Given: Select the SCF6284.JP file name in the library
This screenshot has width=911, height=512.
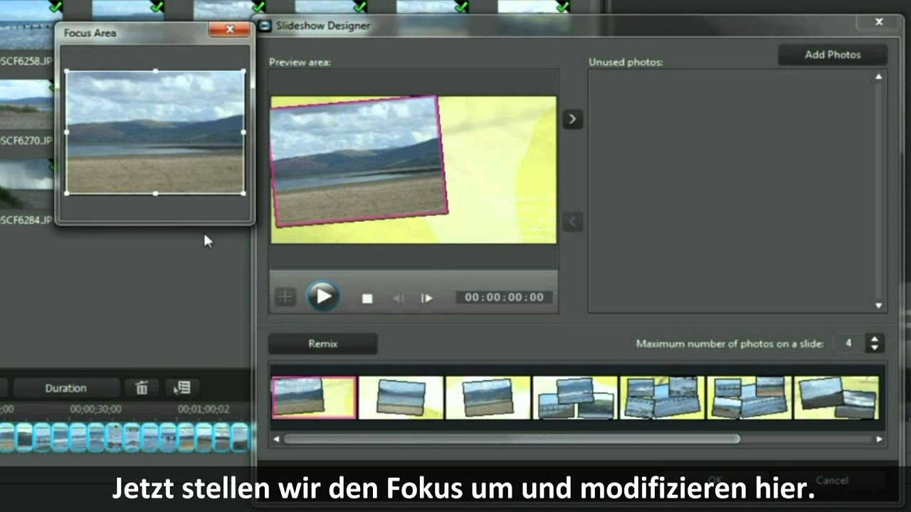Looking at the screenshot, I should tap(26, 220).
